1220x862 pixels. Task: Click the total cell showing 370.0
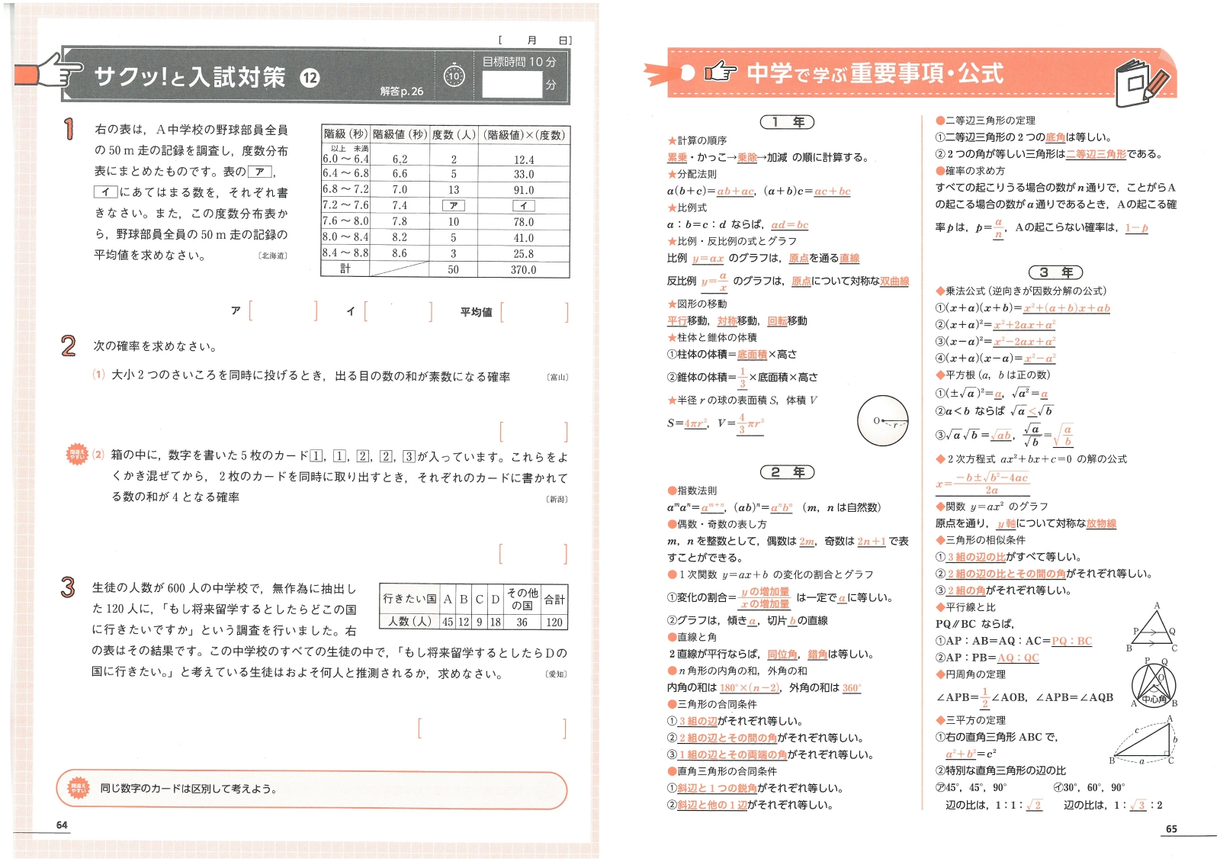point(524,269)
